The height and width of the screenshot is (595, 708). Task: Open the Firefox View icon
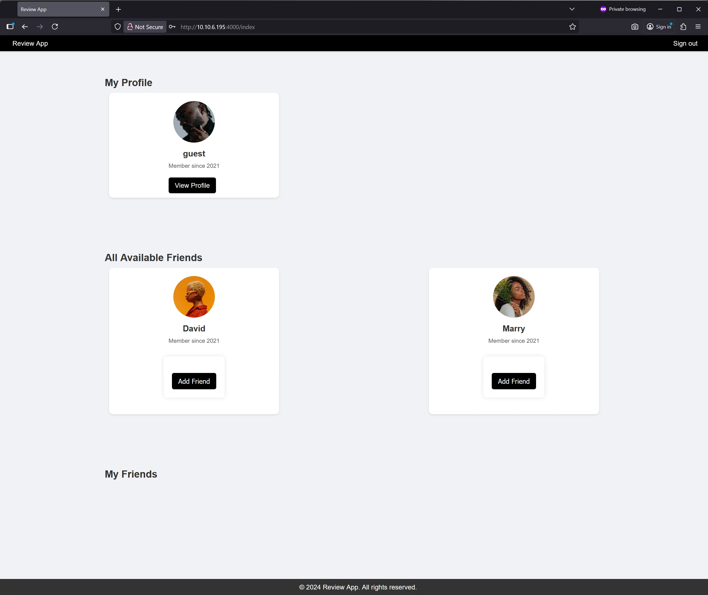coord(10,27)
